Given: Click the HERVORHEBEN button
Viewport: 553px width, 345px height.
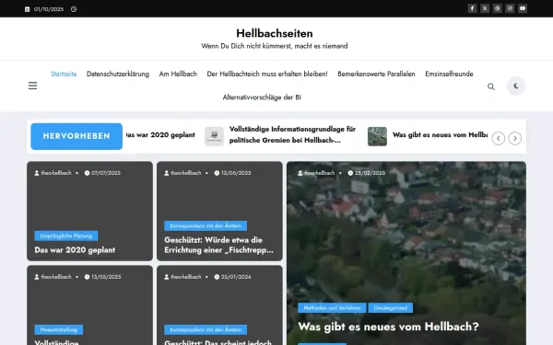Looking at the screenshot, I should pyautogui.click(x=76, y=136).
